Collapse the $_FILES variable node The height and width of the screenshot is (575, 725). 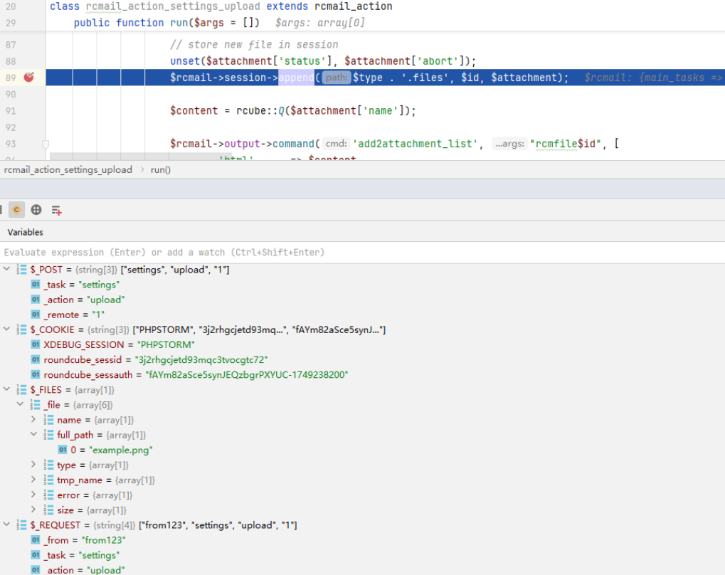tap(6, 389)
